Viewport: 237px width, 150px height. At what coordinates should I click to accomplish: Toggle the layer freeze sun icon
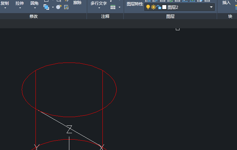coord(153,7)
